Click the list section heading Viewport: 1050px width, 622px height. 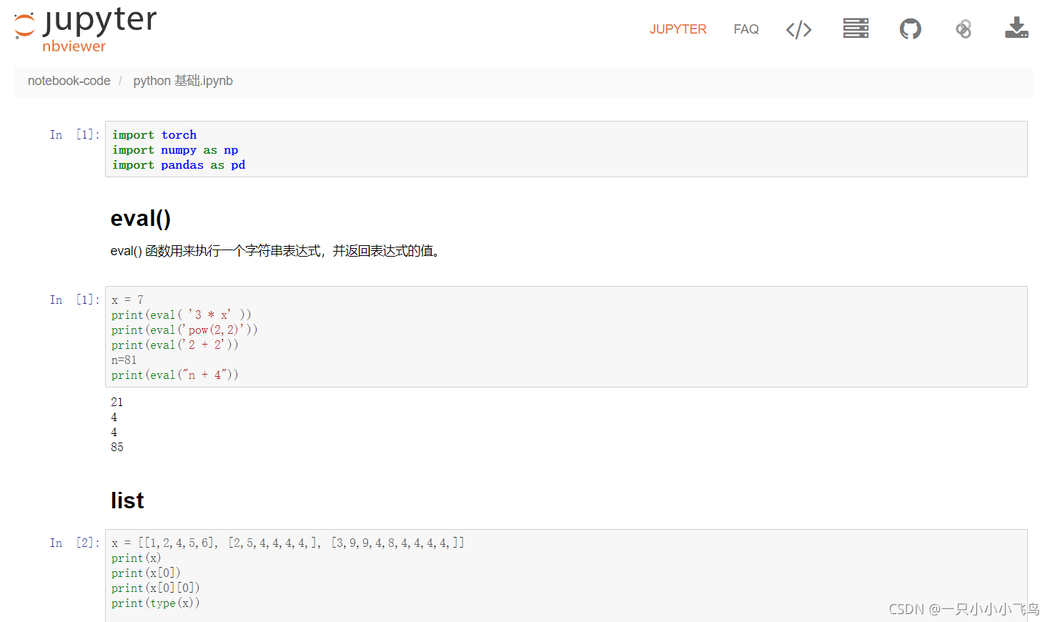127,500
